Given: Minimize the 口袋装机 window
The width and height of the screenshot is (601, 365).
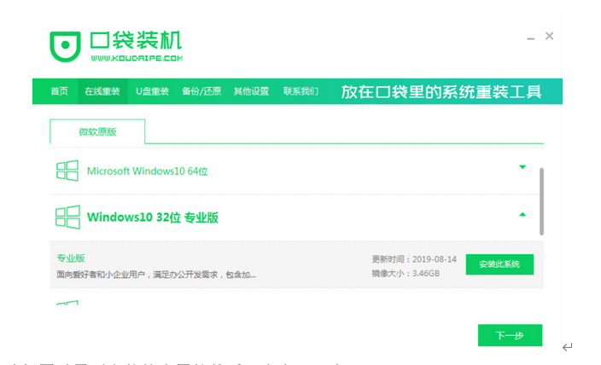Looking at the screenshot, I should pyautogui.click(x=528, y=38).
